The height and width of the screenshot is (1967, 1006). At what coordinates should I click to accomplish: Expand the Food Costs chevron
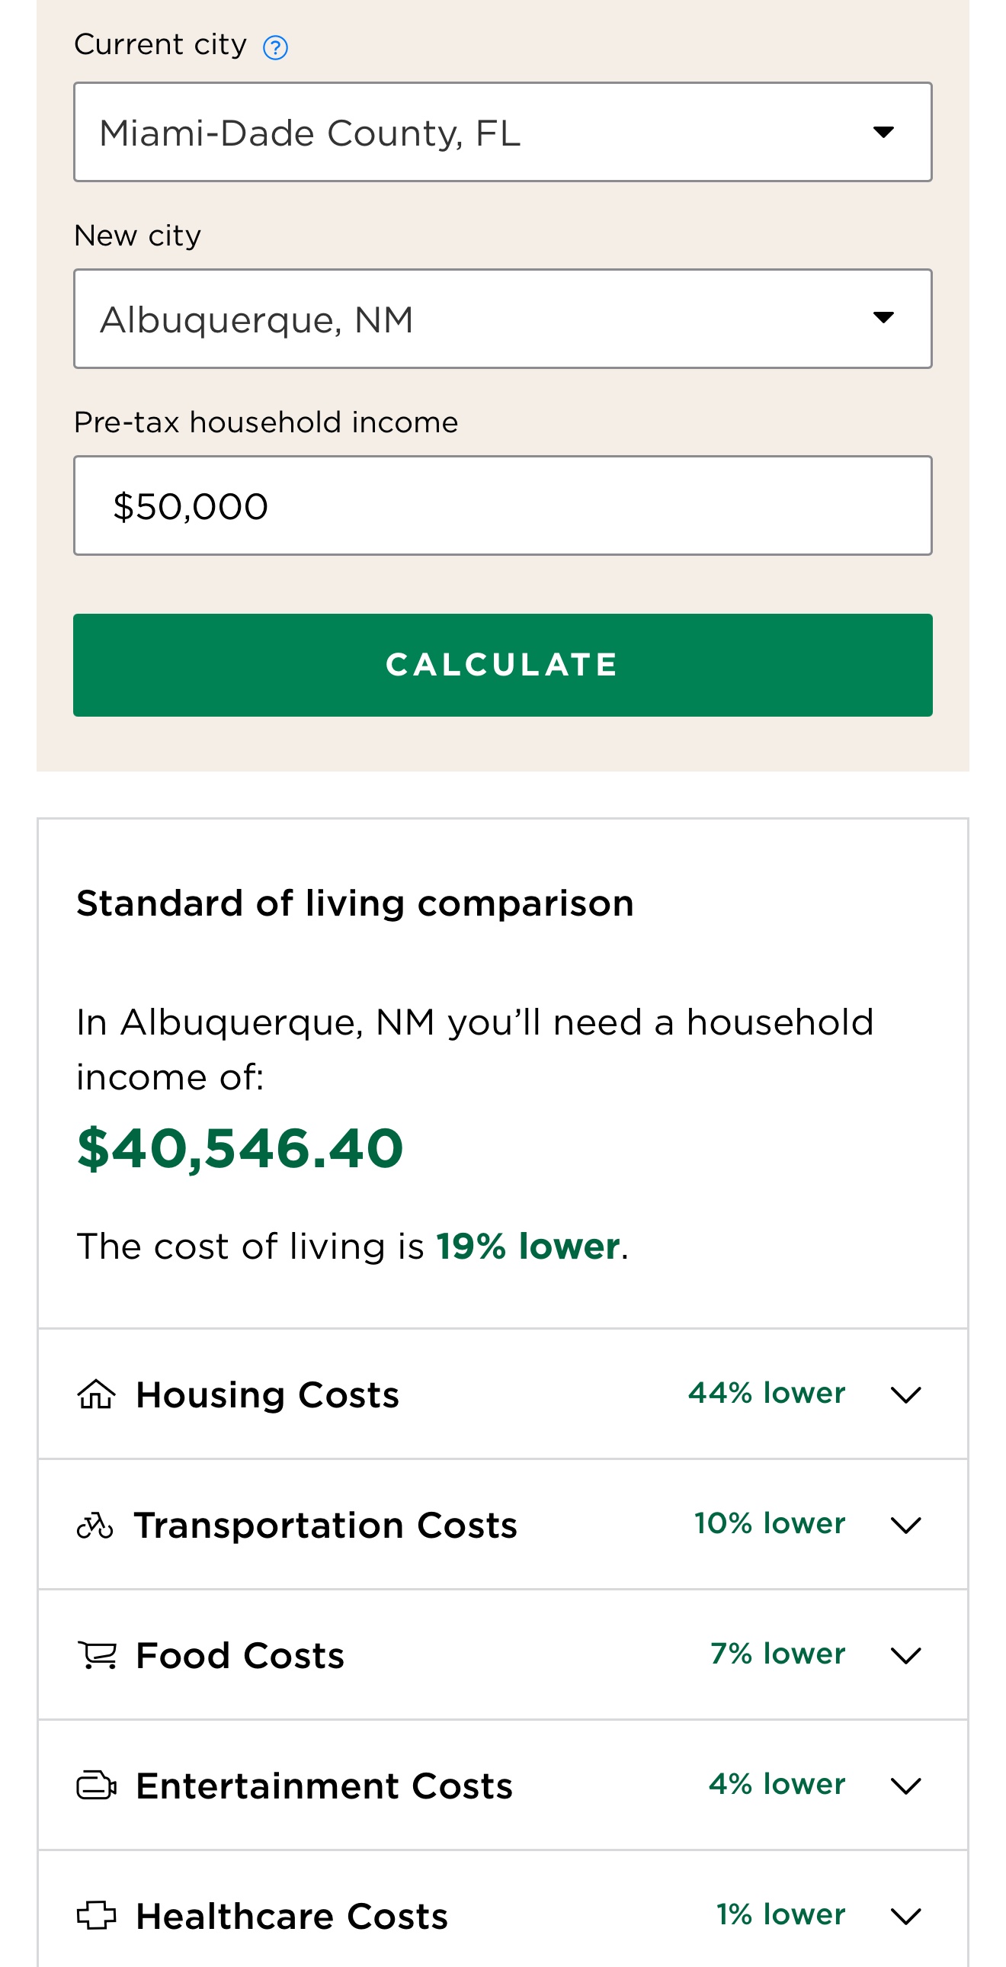(x=906, y=1655)
